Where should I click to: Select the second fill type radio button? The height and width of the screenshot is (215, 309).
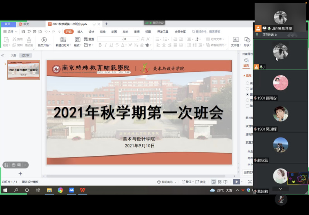[248, 88]
